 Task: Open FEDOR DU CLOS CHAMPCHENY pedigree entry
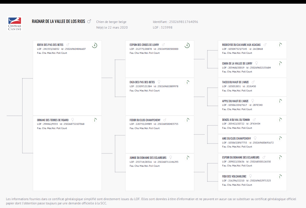click(x=160, y=134)
